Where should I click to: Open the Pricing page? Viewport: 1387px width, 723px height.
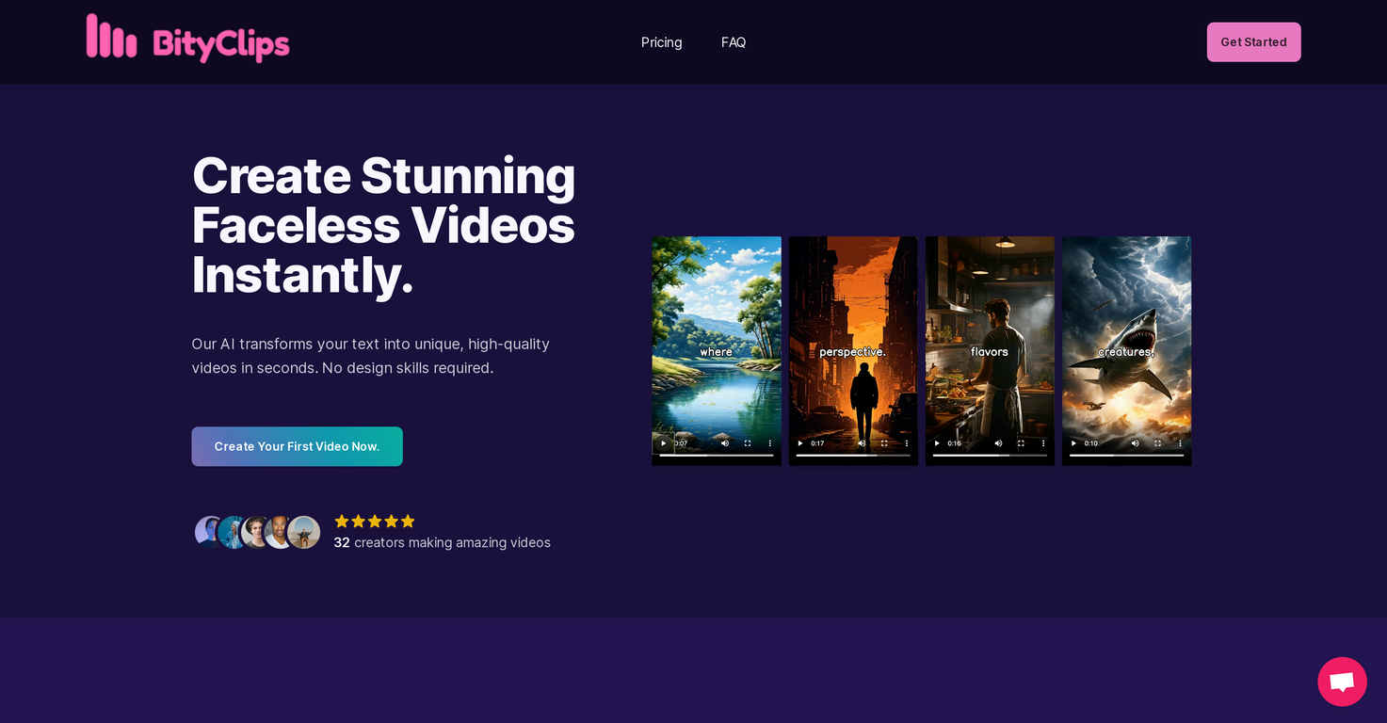pyautogui.click(x=661, y=41)
